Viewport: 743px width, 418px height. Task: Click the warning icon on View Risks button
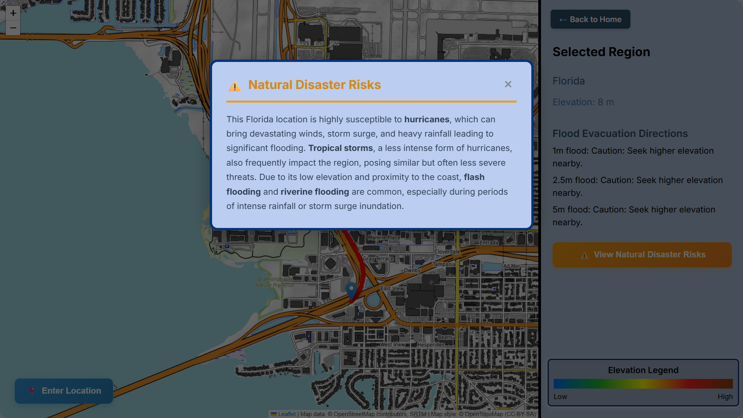coord(584,255)
